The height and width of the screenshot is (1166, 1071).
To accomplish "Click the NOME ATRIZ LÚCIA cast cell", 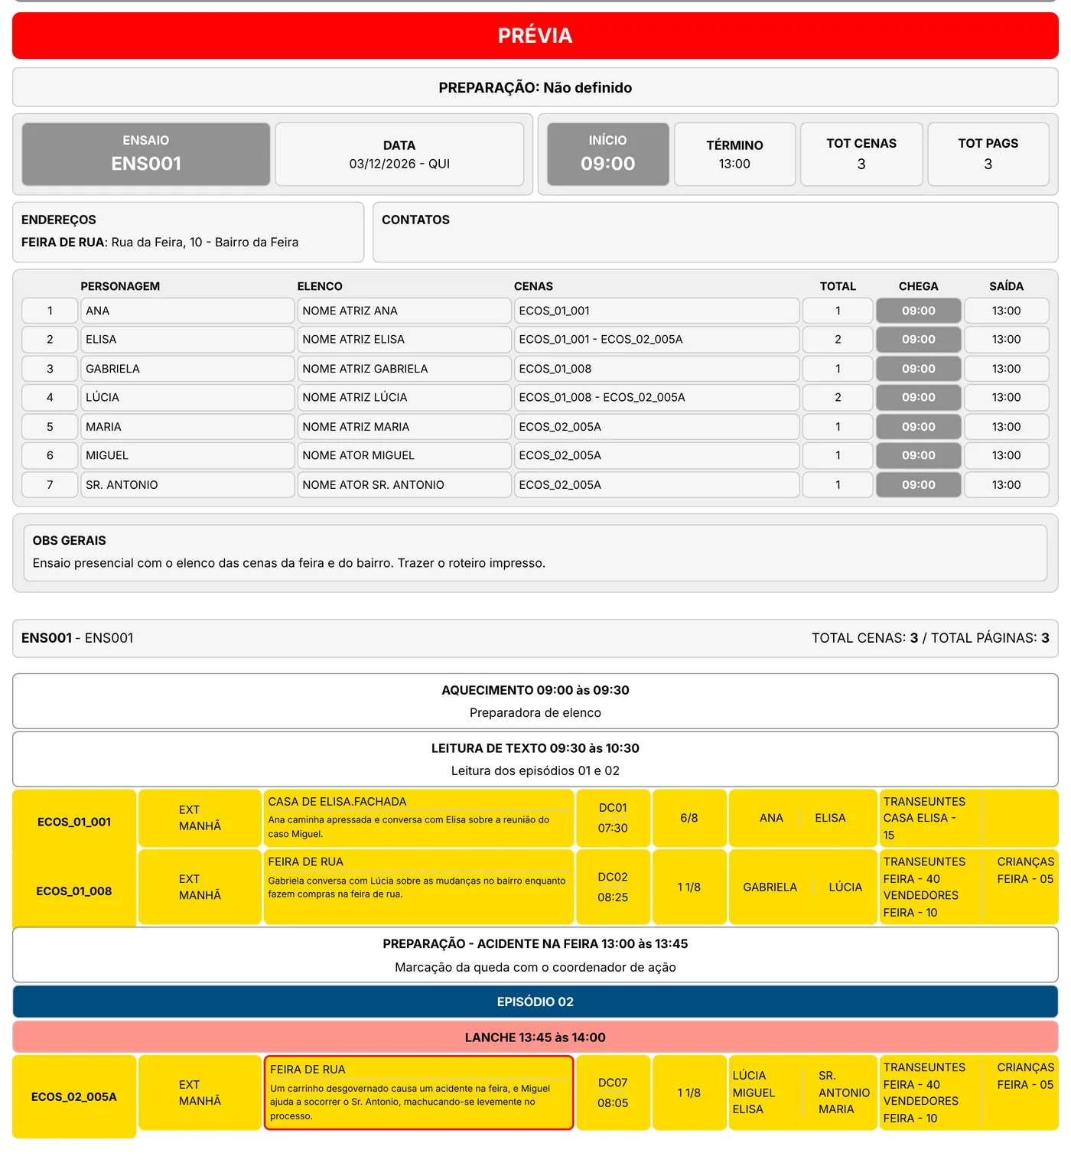I will coord(404,397).
